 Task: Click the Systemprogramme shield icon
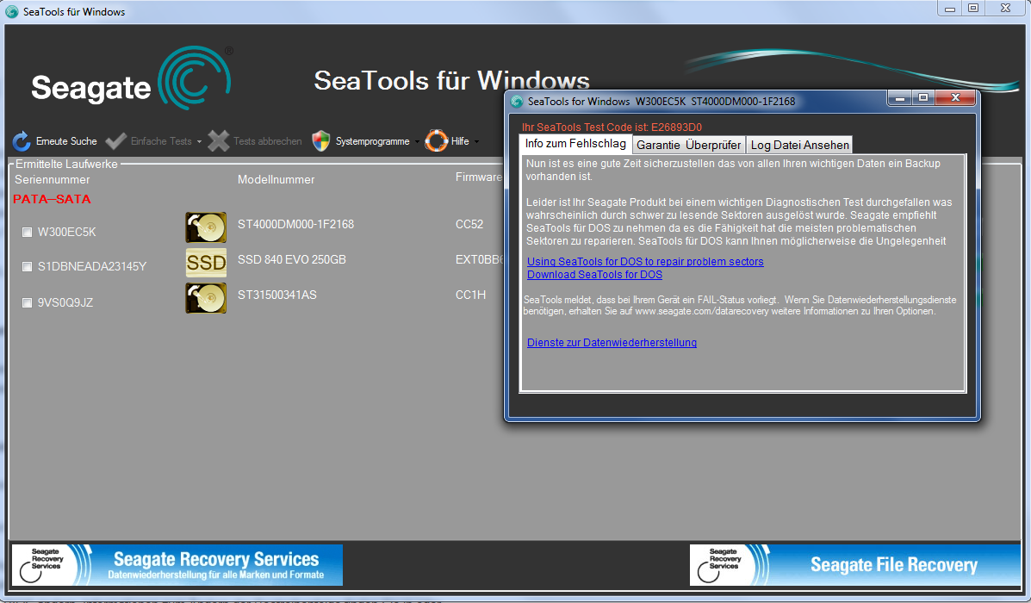(321, 140)
